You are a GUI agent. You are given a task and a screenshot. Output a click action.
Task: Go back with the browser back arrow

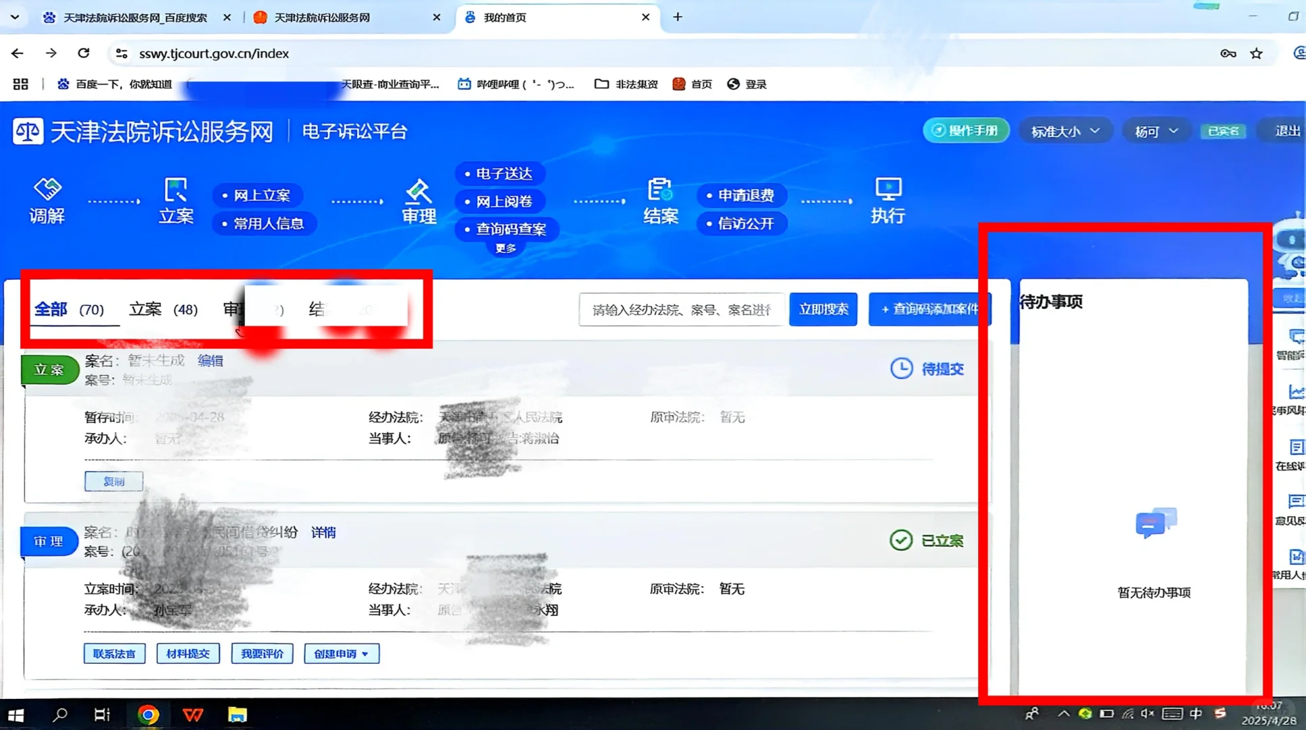18,53
